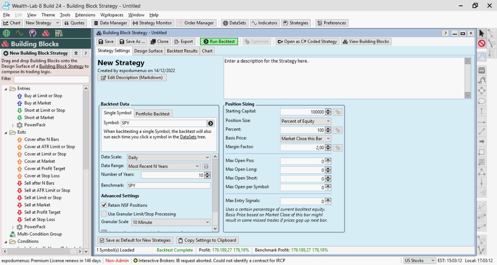The width and height of the screenshot is (497, 265).
Task: Click the Benchmark input field
Action: click(169, 186)
